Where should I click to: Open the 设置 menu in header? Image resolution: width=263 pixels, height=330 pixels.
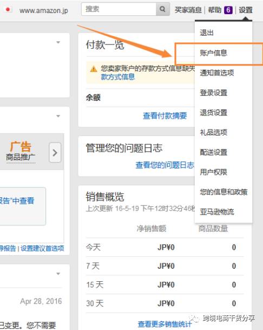pos(246,10)
